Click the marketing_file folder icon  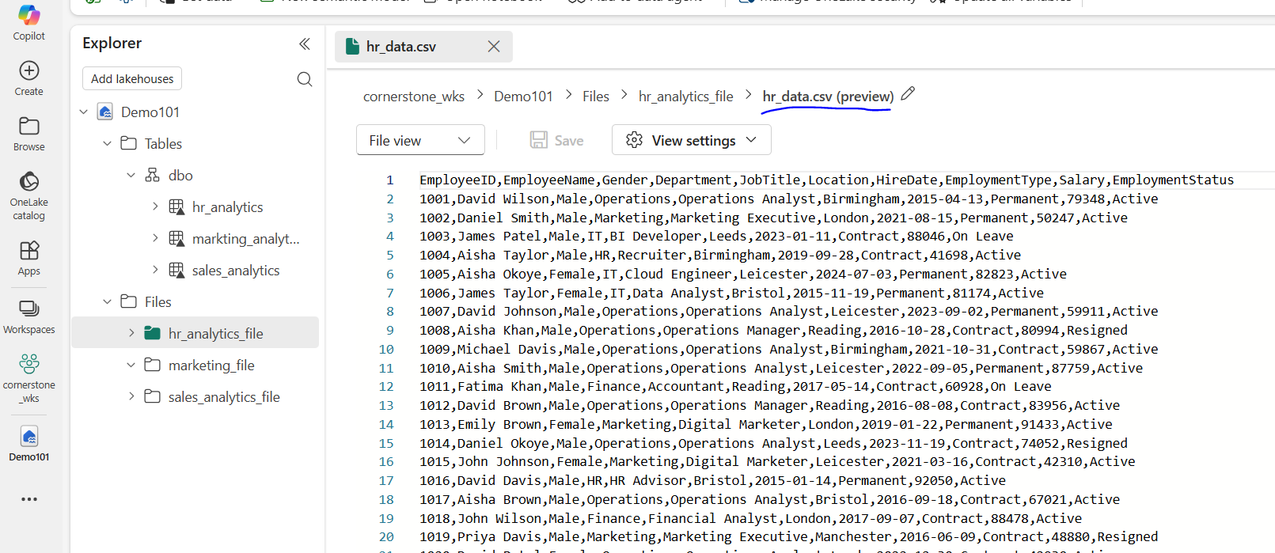(153, 365)
